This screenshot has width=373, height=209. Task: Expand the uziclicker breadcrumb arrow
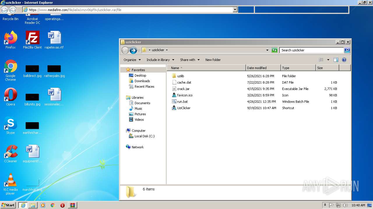[167, 50]
